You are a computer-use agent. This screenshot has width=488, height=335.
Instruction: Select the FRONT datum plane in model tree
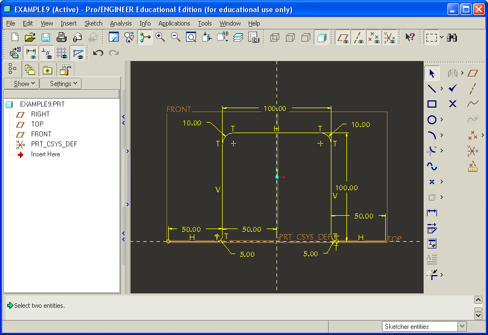41,134
